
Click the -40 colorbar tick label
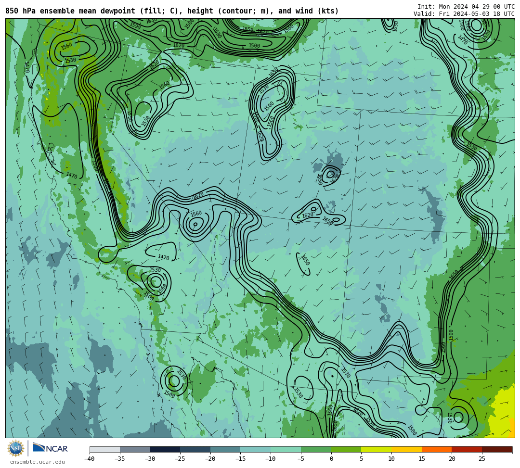[x=89, y=459]
